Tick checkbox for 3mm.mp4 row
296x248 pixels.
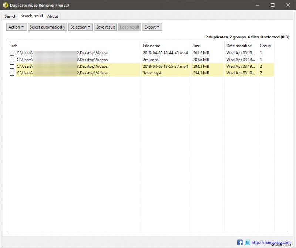click(x=12, y=73)
